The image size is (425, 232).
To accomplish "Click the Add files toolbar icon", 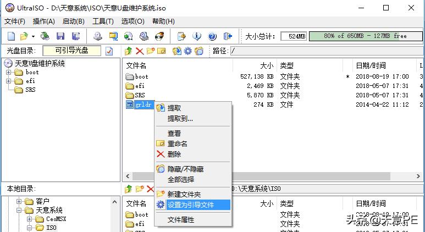I will [181, 36].
